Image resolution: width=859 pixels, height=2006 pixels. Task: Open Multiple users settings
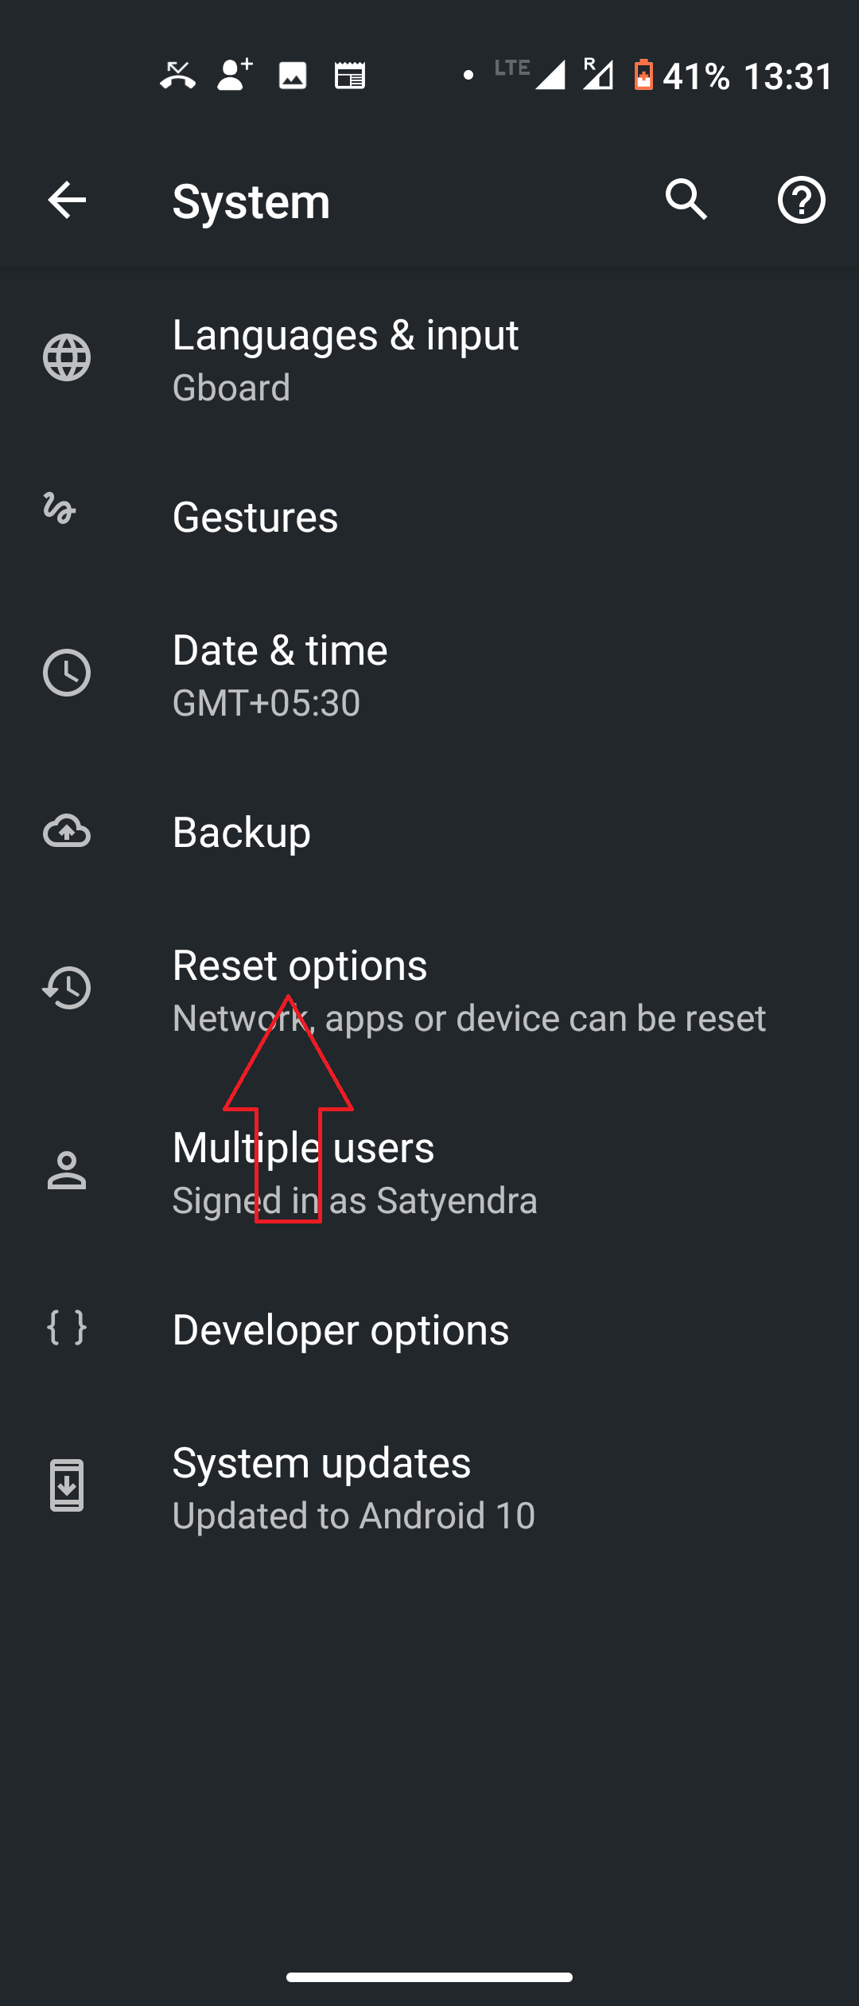point(429,1171)
